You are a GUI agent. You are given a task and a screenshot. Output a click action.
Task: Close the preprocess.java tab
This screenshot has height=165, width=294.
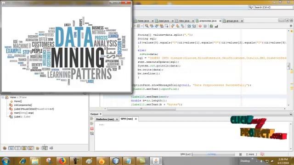220,21
